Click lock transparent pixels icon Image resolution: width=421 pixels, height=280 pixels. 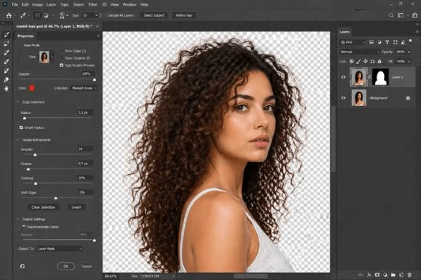351,61
